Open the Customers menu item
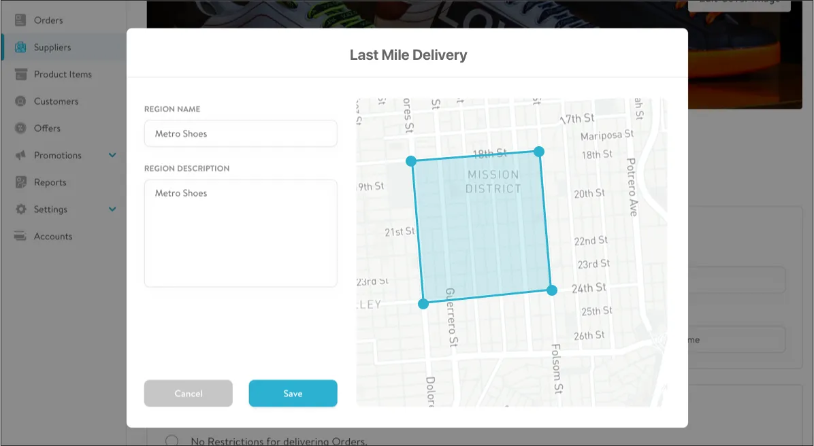The height and width of the screenshot is (446, 814). tap(56, 101)
